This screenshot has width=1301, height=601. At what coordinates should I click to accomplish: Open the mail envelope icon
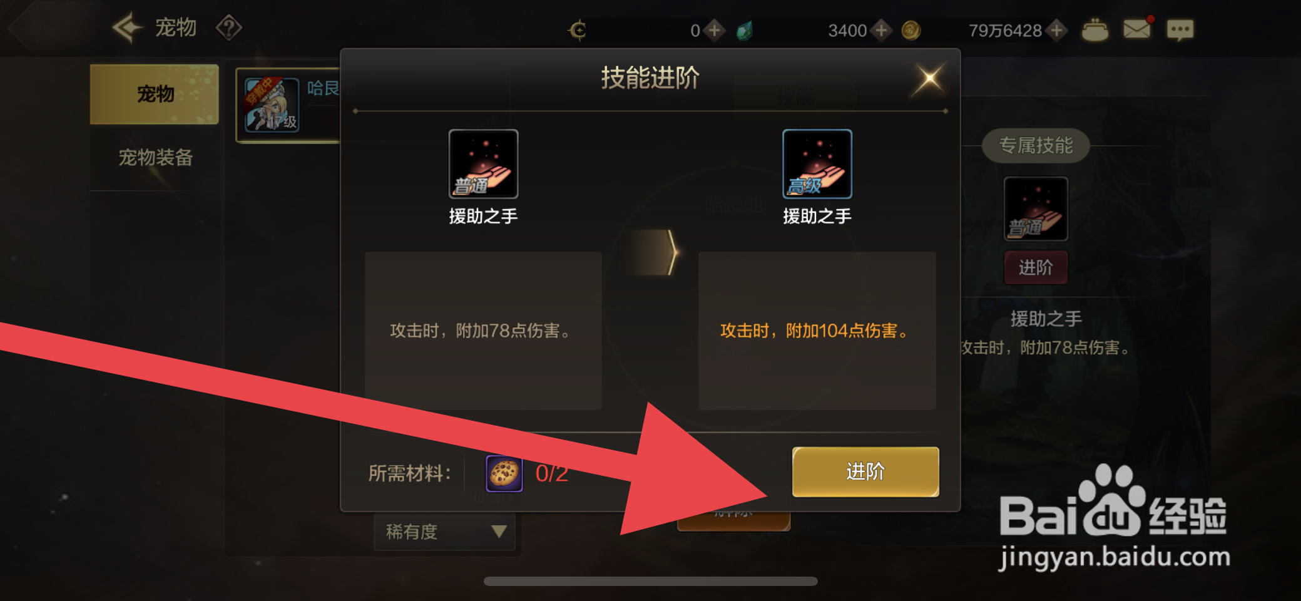[x=1137, y=29]
